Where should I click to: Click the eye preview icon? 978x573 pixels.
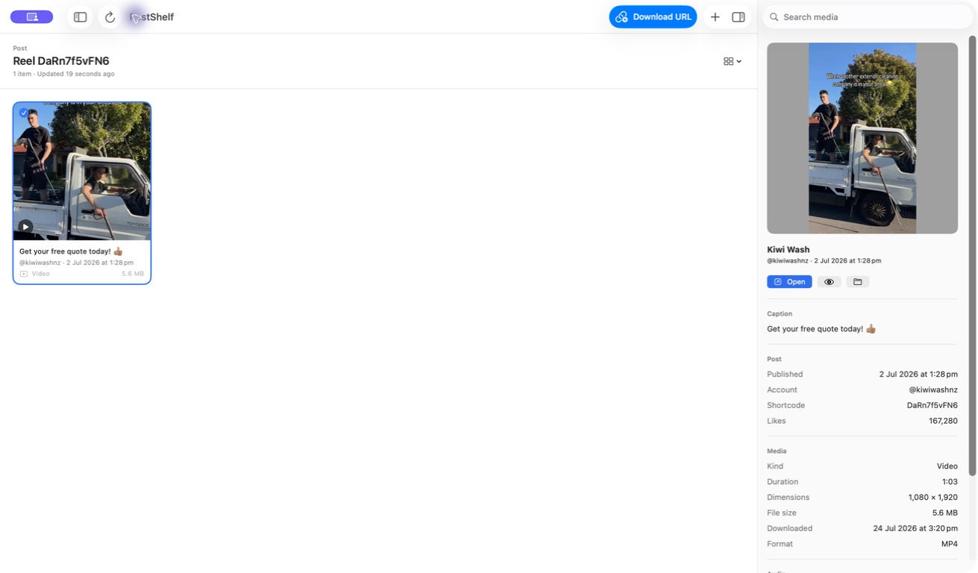[829, 282]
